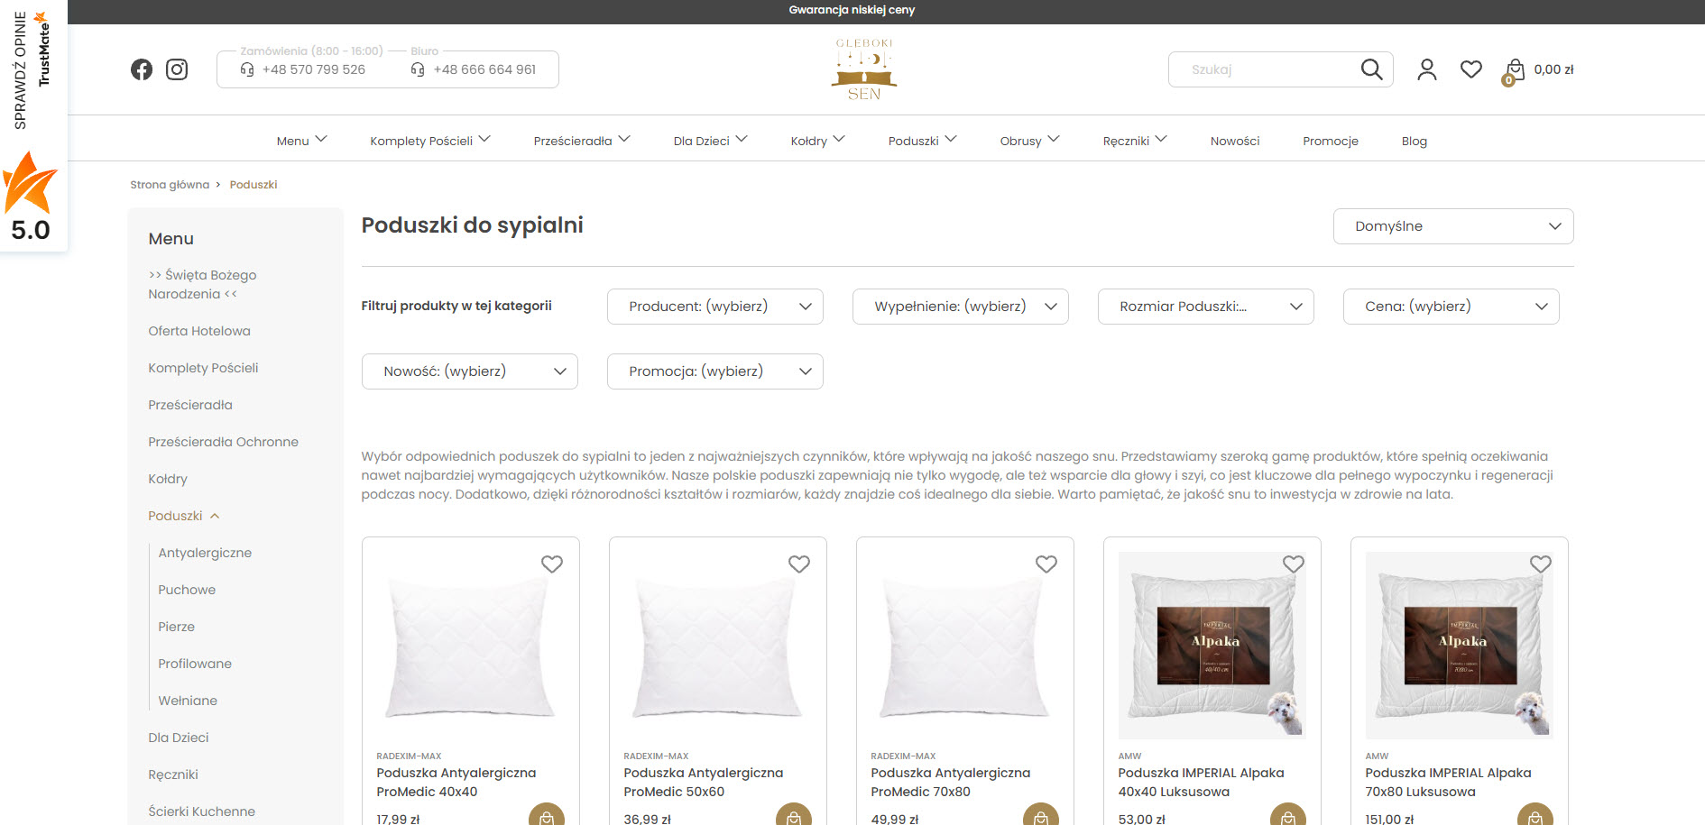Open the shopping cart bag icon
The height and width of the screenshot is (825, 1705).
tap(1515, 70)
